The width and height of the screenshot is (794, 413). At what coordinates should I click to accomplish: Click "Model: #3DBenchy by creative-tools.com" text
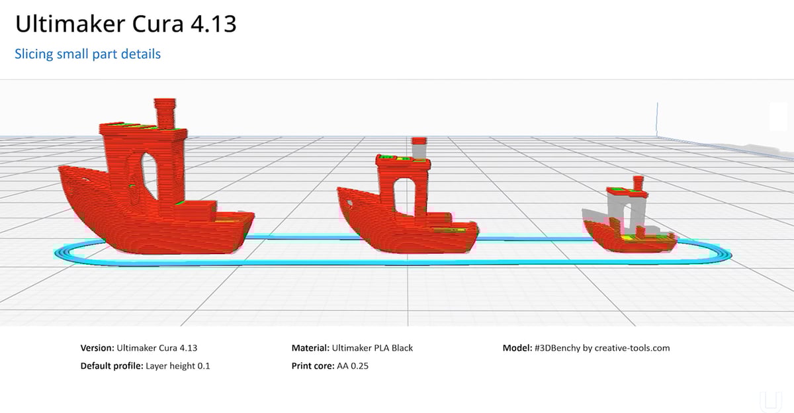click(586, 347)
